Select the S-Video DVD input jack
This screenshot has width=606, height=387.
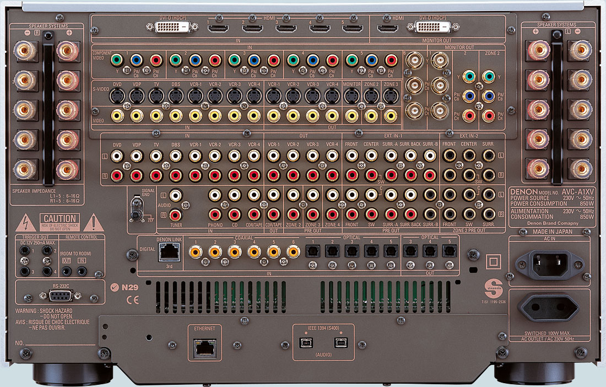click(x=117, y=96)
